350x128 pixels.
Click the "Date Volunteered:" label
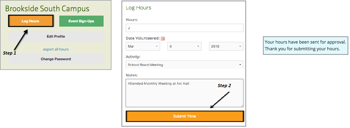pyautogui.click(x=143, y=38)
